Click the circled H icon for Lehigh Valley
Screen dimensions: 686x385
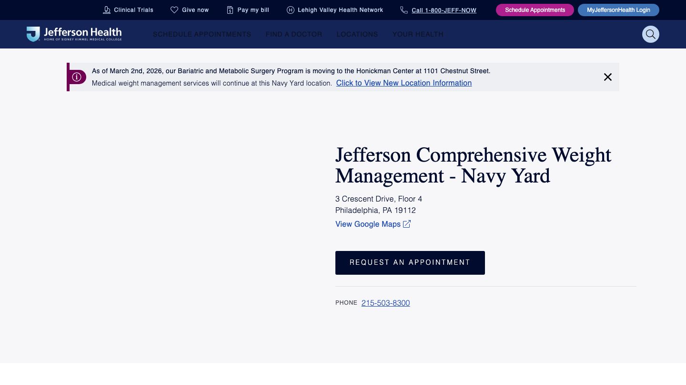click(x=290, y=10)
